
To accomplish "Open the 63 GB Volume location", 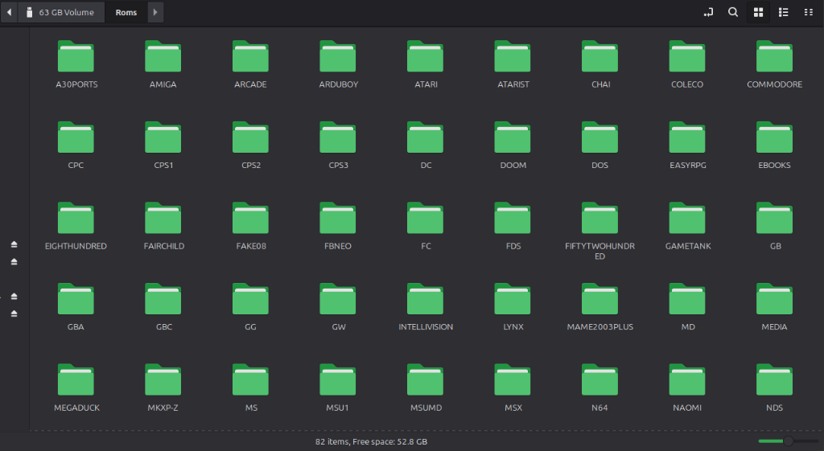I will click(x=61, y=12).
